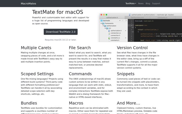Click the src folder icon
Screen dimensions: 182x114
tap(107, 28)
